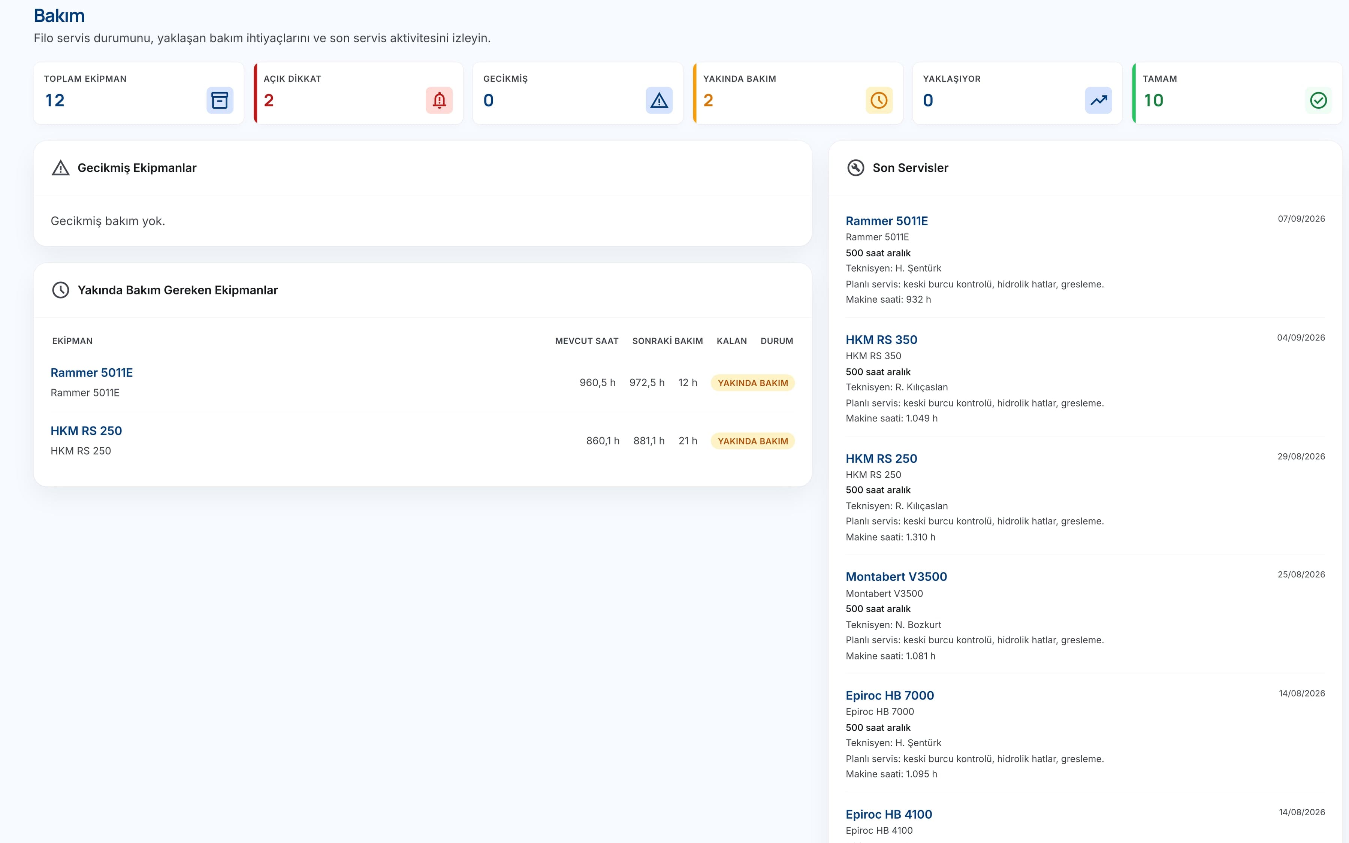Click the Mevcut Saat column header
1349x843 pixels.
coord(586,341)
